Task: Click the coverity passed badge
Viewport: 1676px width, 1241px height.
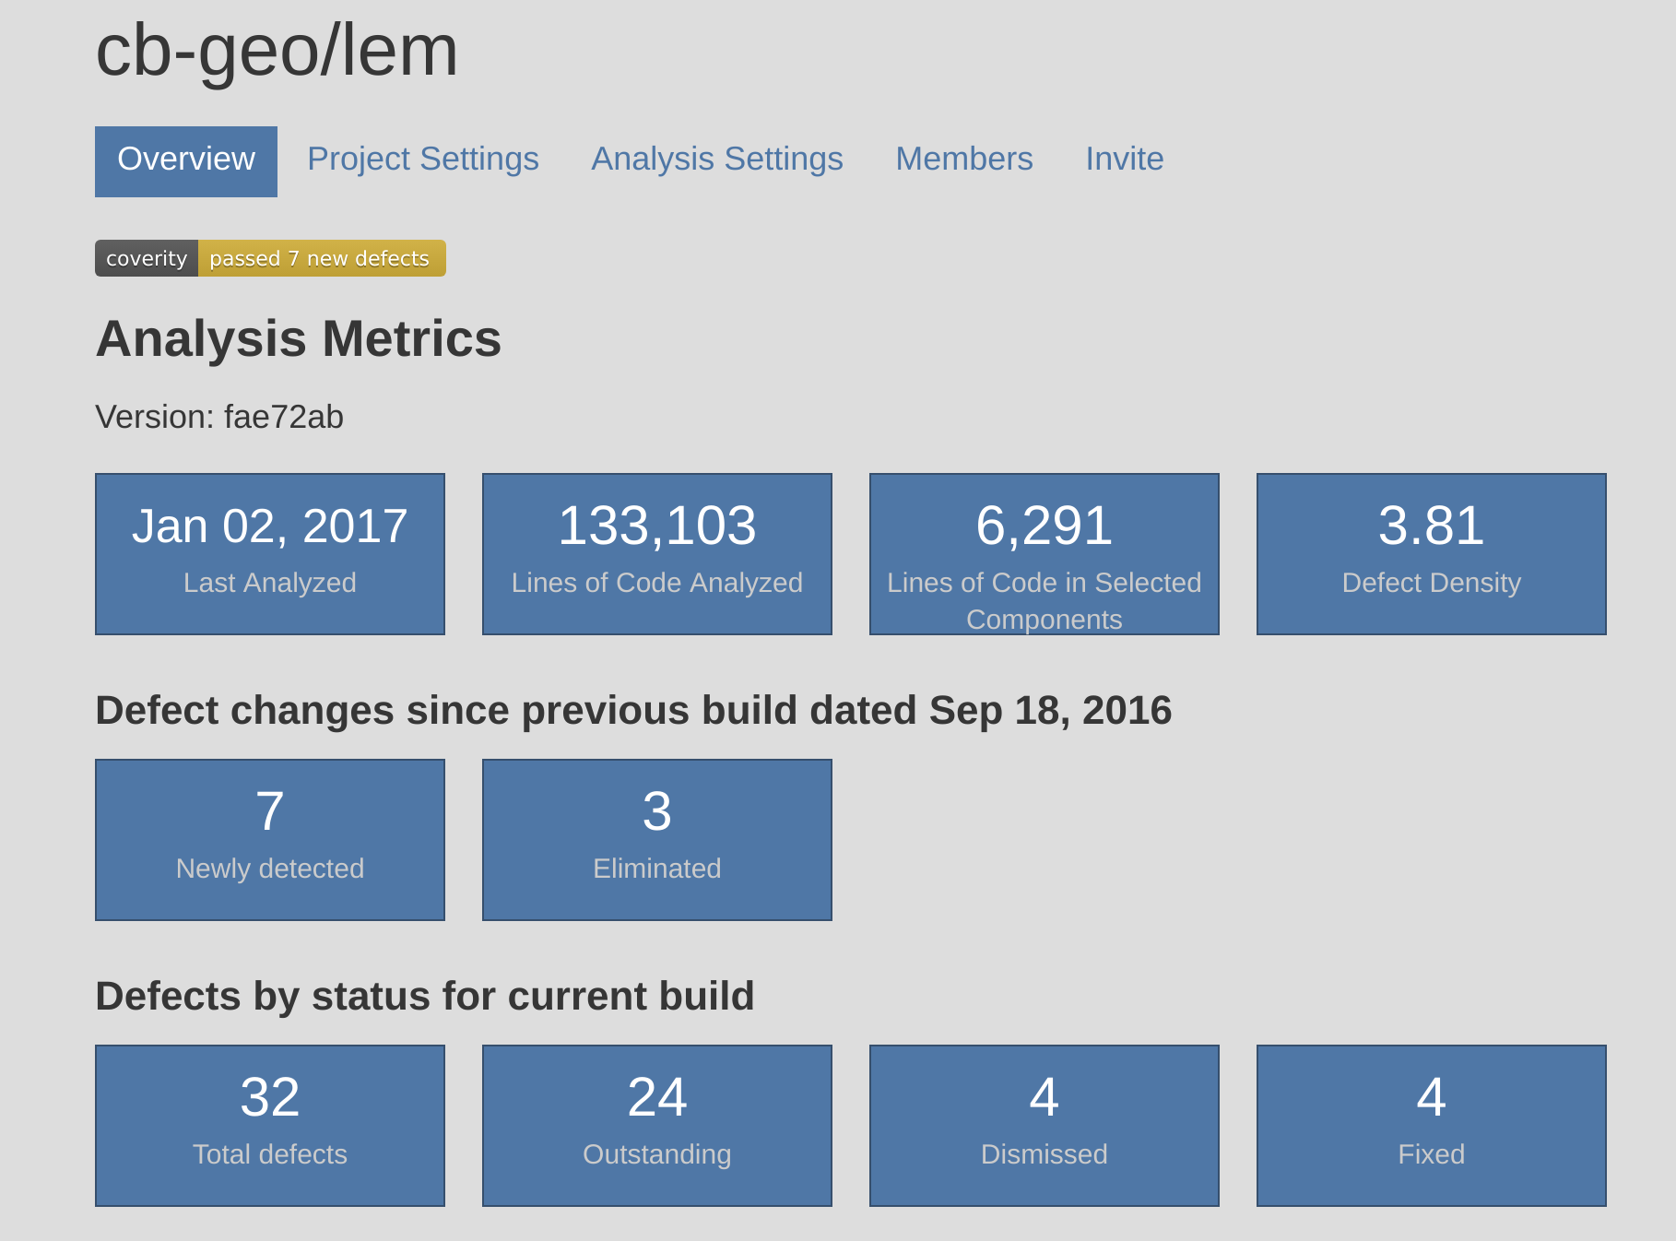Action: pyautogui.click(x=270, y=258)
